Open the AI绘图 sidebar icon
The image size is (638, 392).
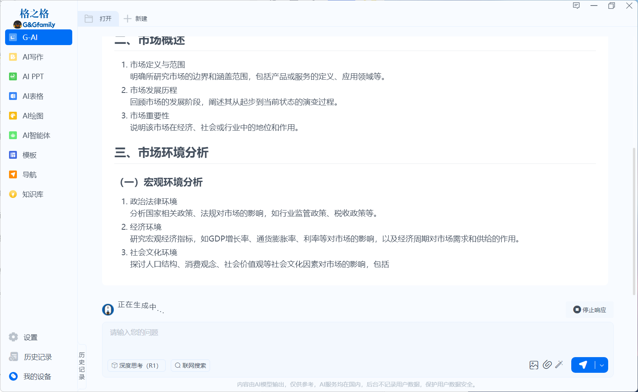click(13, 116)
